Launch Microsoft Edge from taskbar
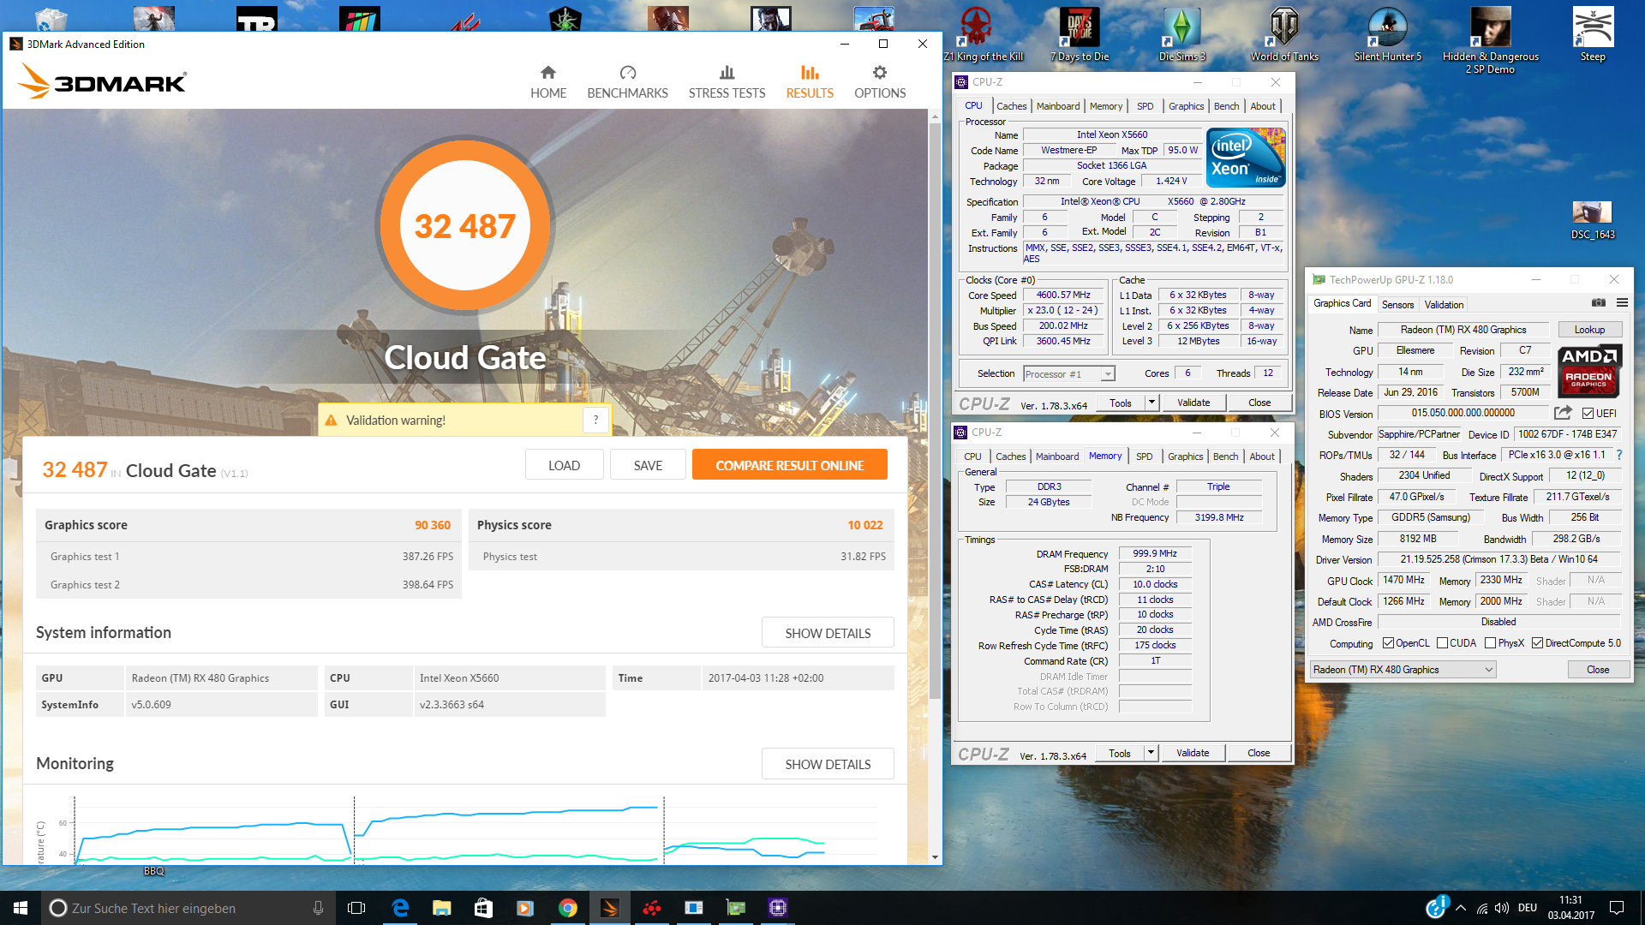The height and width of the screenshot is (925, 1645). coord(400,908)
